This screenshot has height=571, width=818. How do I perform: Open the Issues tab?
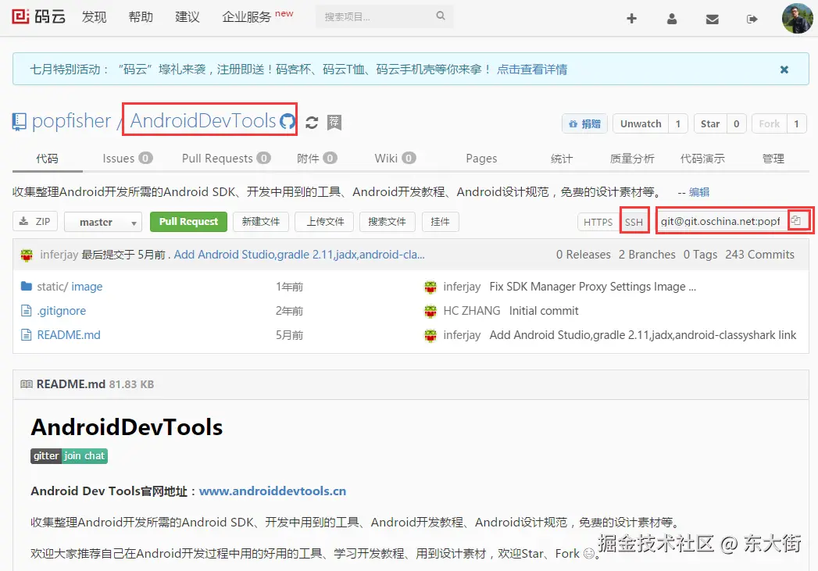coord(127,158)
